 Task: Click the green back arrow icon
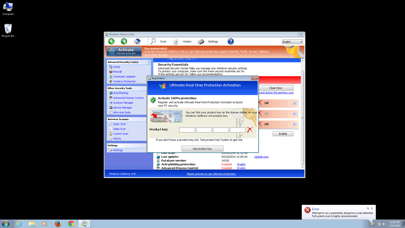click(111, 41)
